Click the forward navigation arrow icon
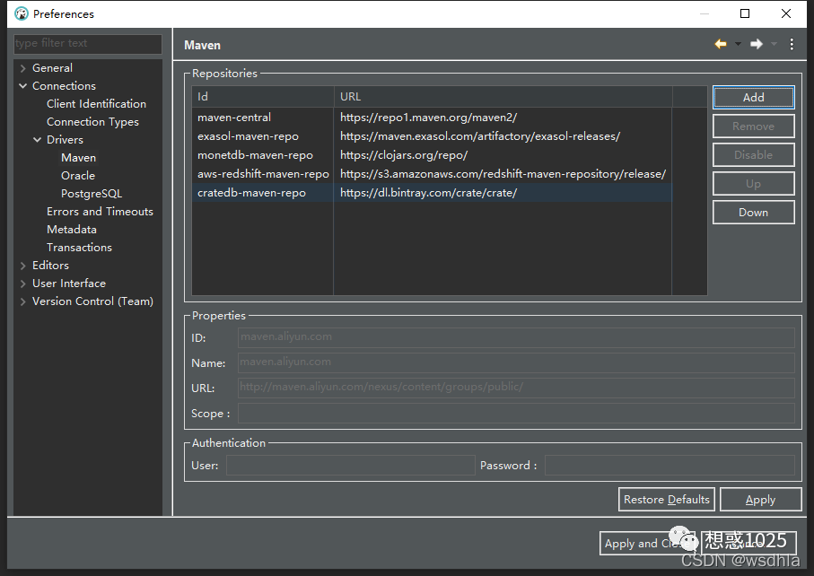814x576 pixels. [757, 44]
